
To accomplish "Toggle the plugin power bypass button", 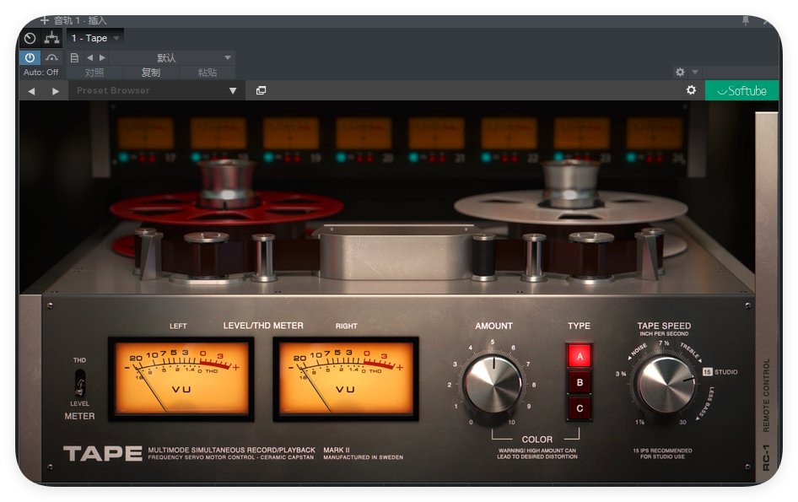I will click(x=30, y=57).
